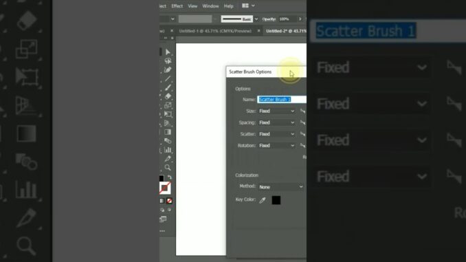Select the Free Transform tool
Screen dimensions: 466x262
168,114
